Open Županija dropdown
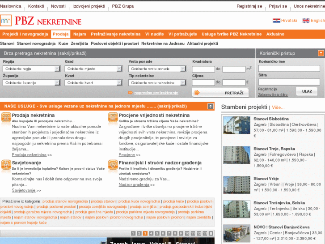This screenshot has height=244, width=325. pos(31,83)
